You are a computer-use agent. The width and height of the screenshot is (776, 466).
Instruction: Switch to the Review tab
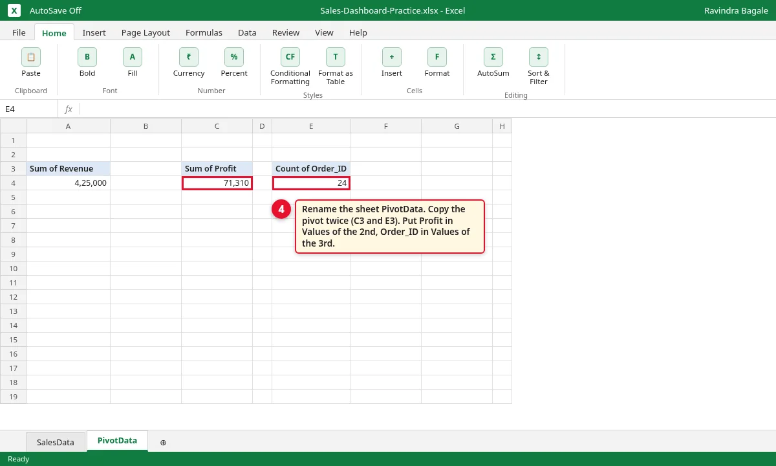286,32
